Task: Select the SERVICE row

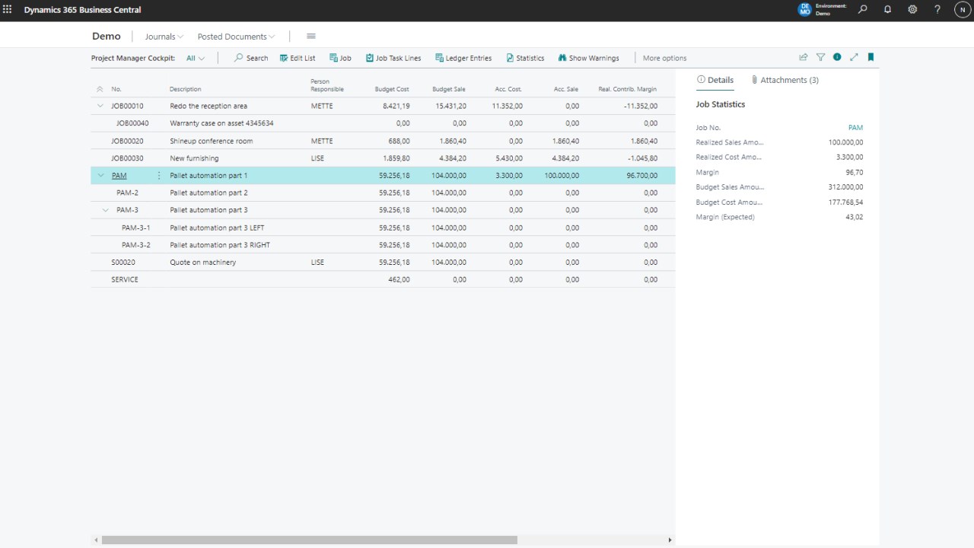Action: coord(383,279)
